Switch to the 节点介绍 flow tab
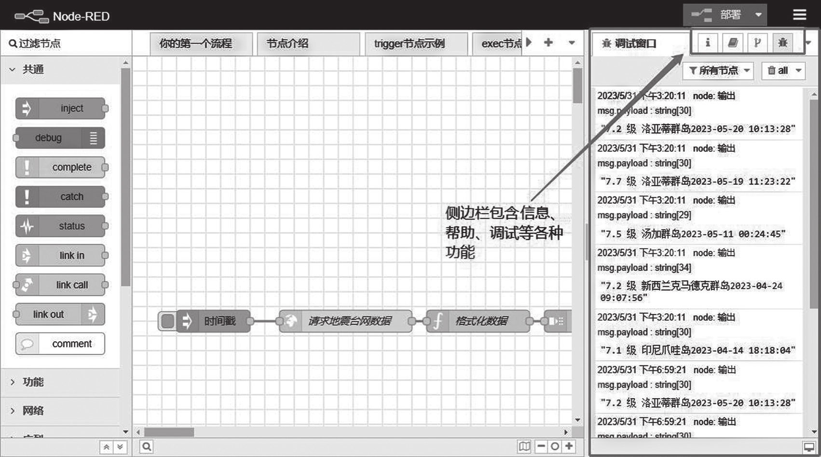Screen dimensions: 821x457 point(308,44)
